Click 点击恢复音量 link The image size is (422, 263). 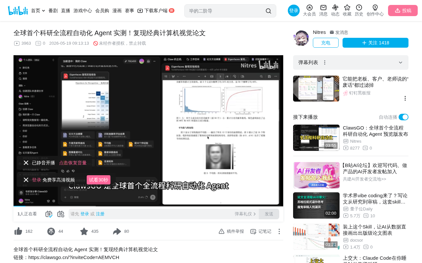tap(73, 163)
